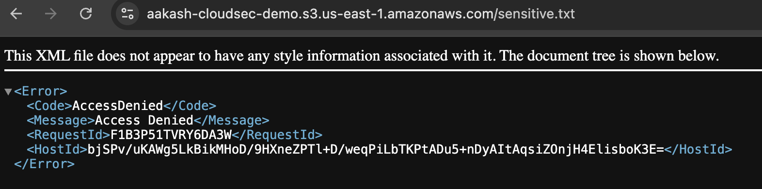The image size is (762, 189).
Task: Collapse the Error XML node triangle
Action: click(x=8, y=92)
